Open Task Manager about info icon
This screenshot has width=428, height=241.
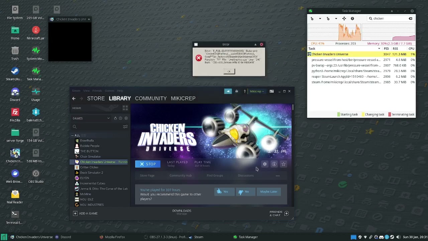point(352,19)
